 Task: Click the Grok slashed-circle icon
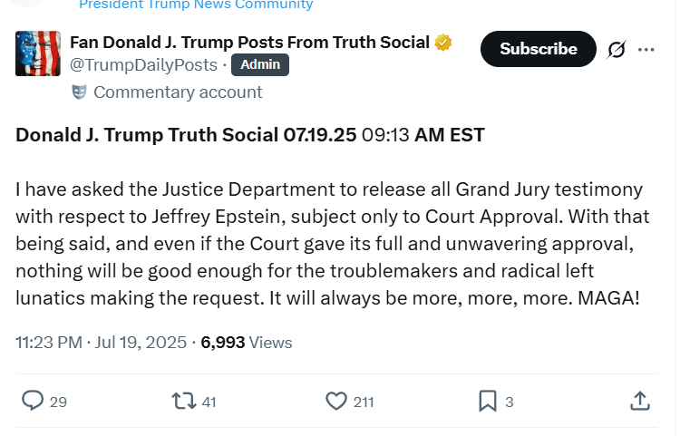point(617,49)
